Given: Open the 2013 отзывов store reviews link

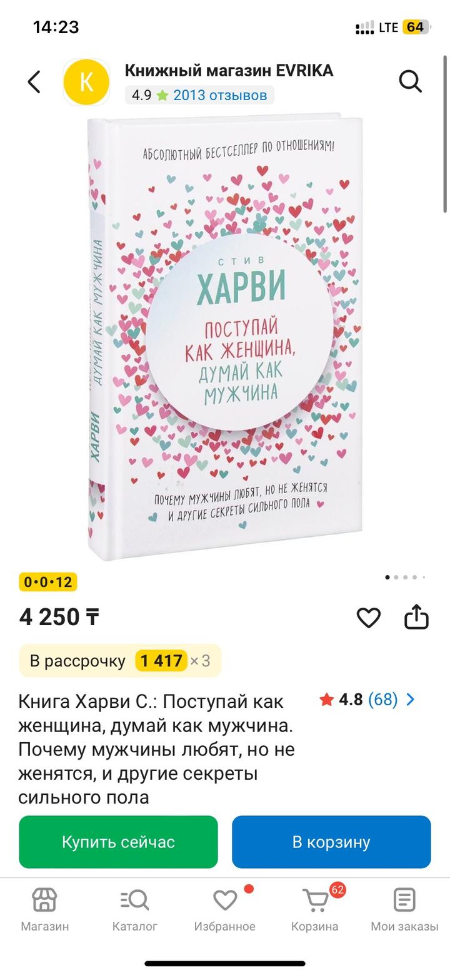Looking at the screenshot, I should click(220, 95).
